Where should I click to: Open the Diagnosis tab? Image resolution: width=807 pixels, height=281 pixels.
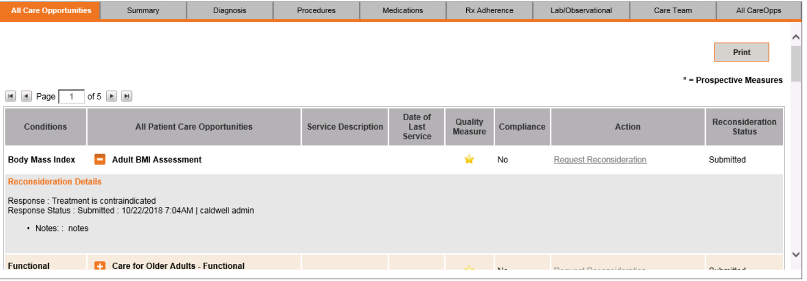tap(230, 10)
